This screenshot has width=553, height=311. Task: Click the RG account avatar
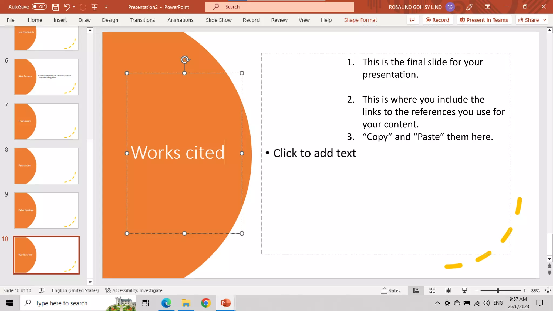(x=450, y=7)
